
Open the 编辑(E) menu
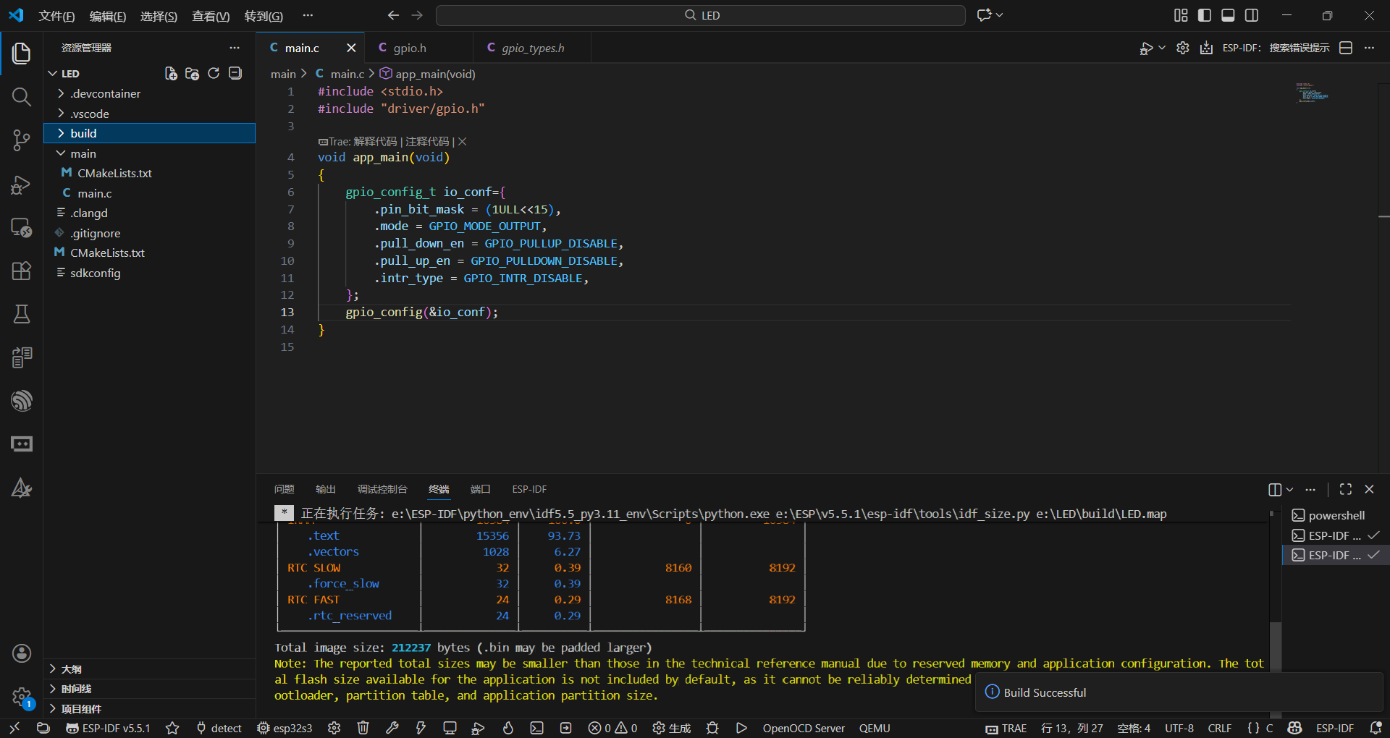[x=108, y=16]
